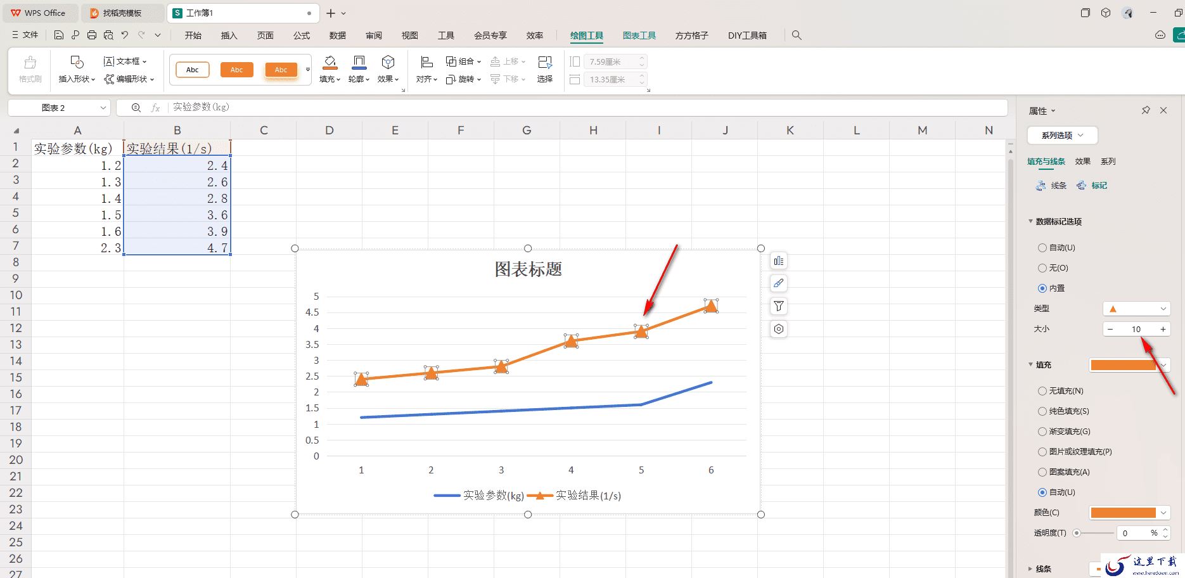Open the Series Options (系列选项) dropdown
Viewport: 1185px width, 578px height.
(1062, 135)
